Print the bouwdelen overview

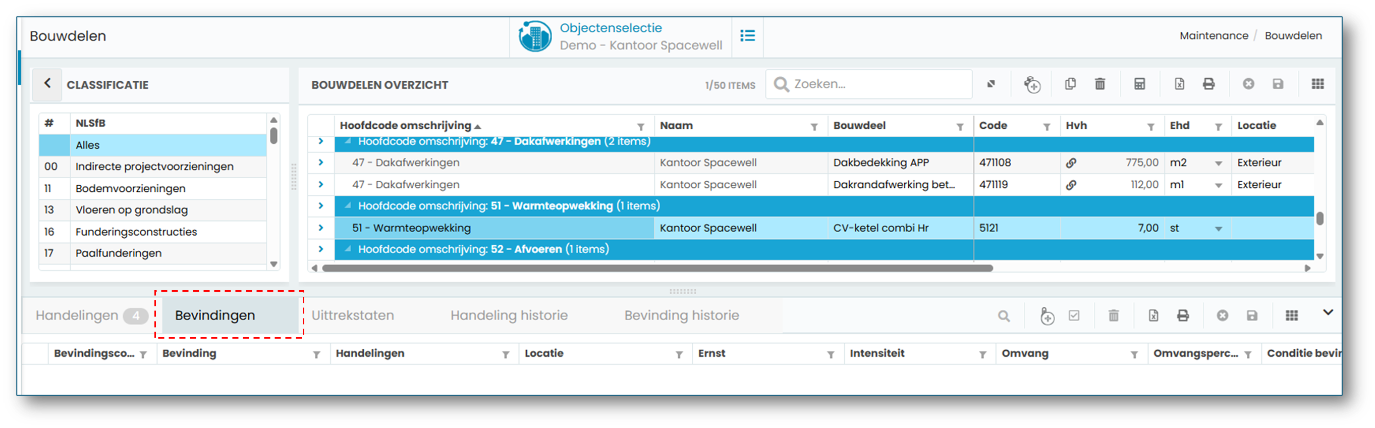pyautogui.click(x=1208, y=84)
